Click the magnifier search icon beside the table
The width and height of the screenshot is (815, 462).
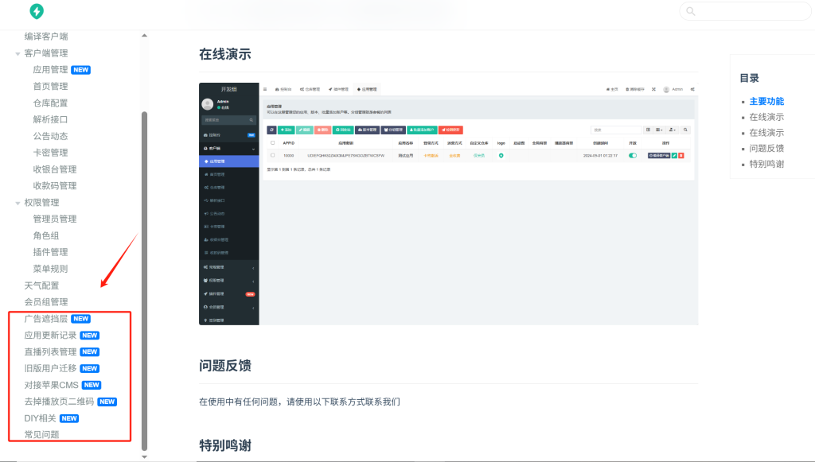click(x=684, y=129)
